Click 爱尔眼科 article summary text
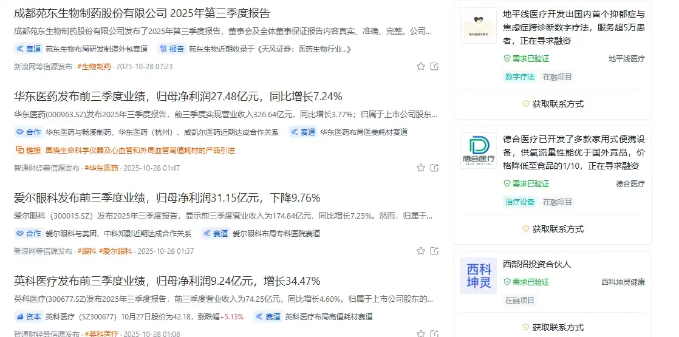This screenshot has width=679, height=337. pos(223,216)
